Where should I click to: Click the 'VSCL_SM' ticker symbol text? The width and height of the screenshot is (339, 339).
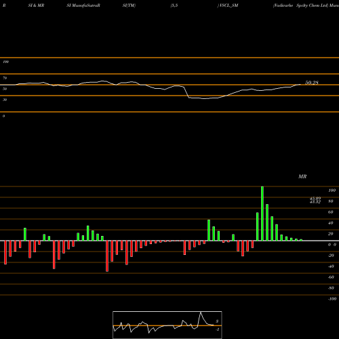[228, 5]
